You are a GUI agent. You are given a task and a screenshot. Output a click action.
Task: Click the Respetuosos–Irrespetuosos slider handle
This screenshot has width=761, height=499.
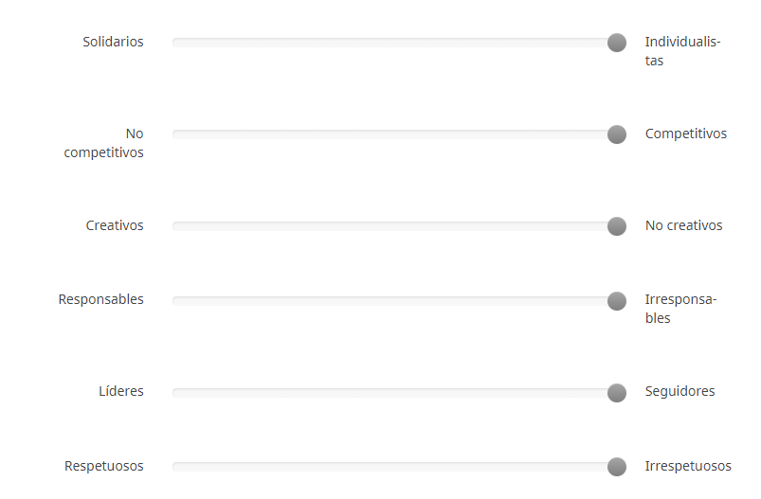pyautogui.click(x=617, y=467)
